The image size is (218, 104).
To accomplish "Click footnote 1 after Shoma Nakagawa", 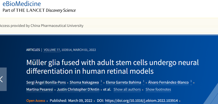I will [101, 81].
